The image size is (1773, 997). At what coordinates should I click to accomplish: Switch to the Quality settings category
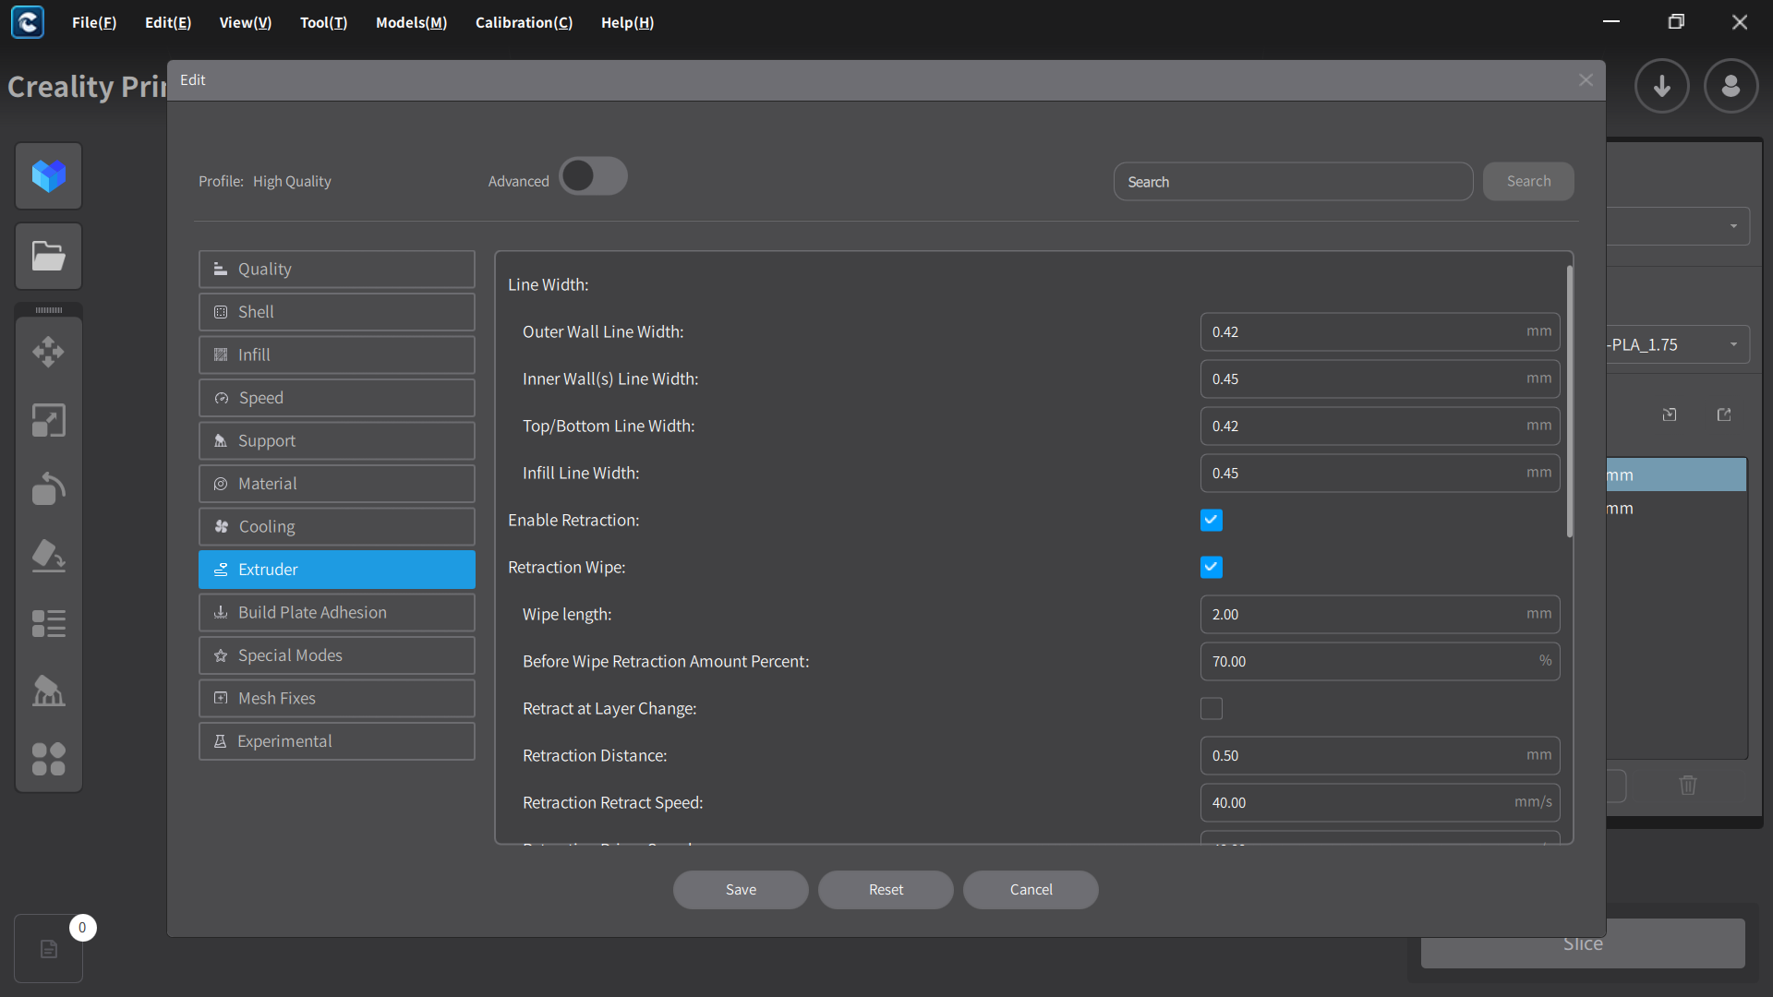click(x=337, y=269)
